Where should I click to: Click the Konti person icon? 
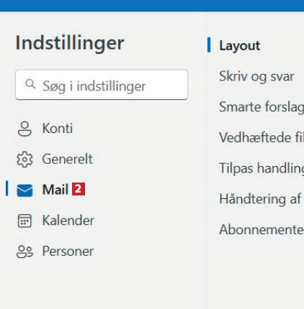(x=24, y=129)
